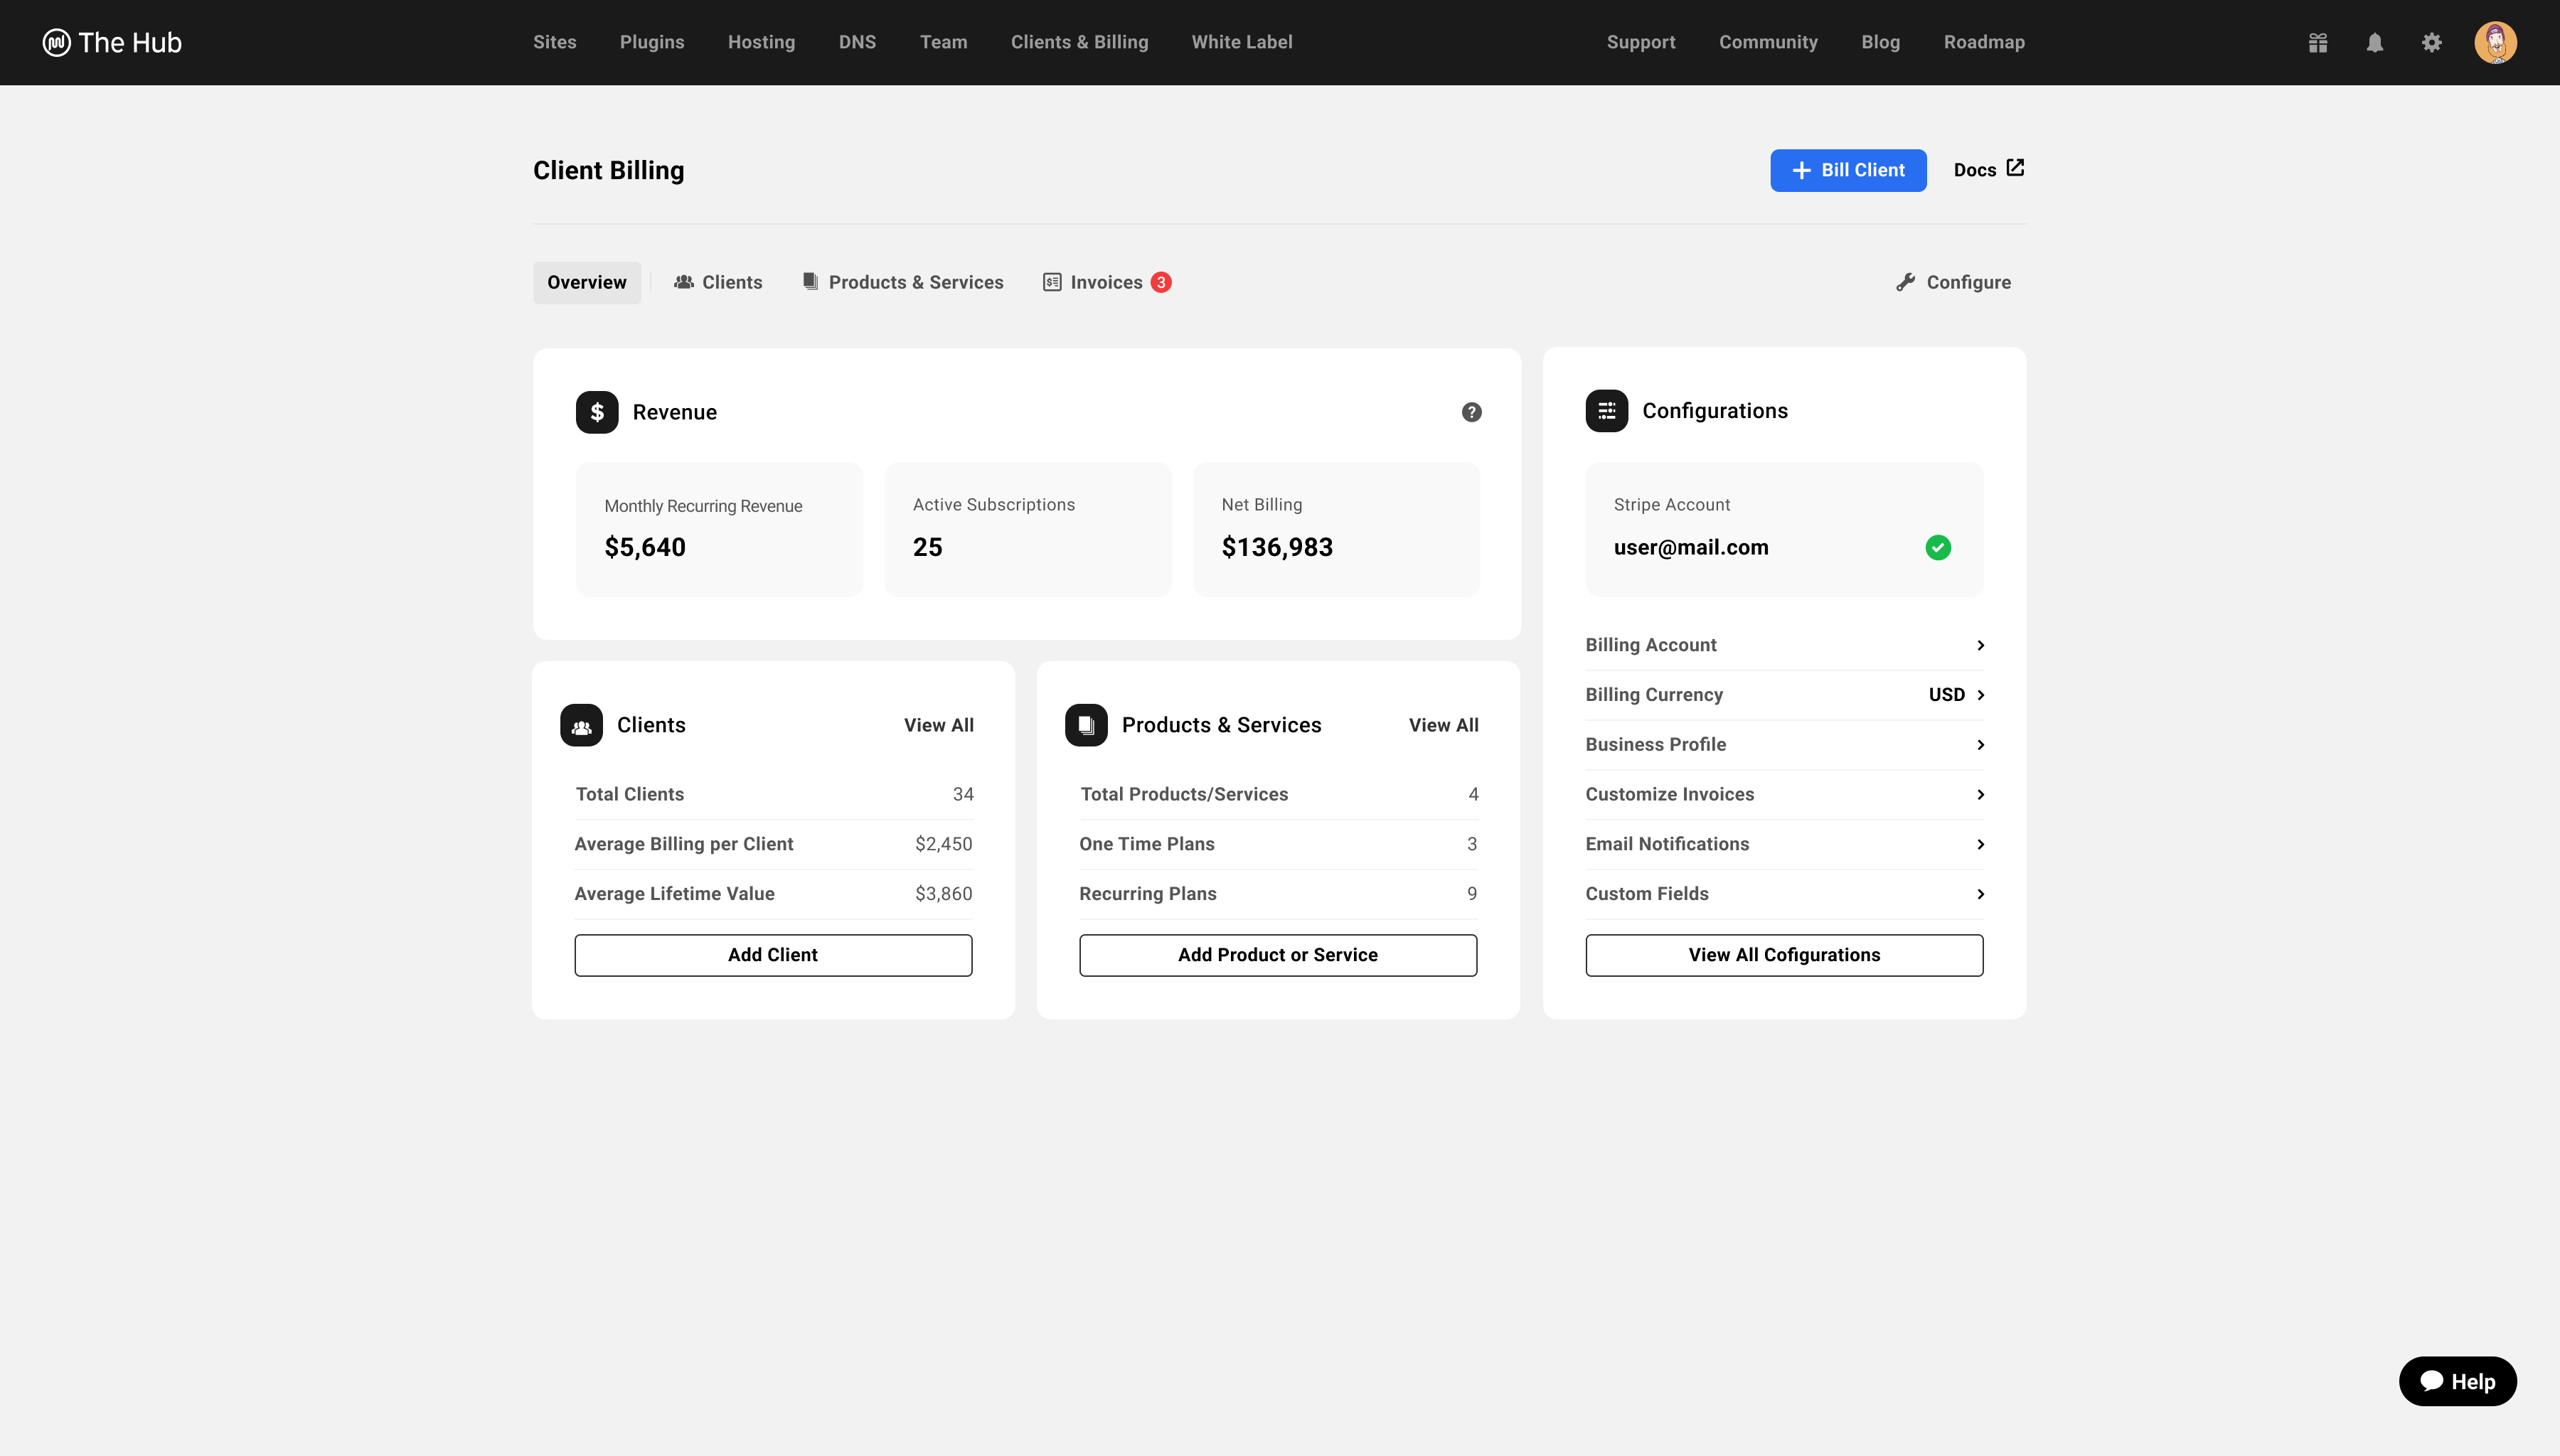Expand the Billing Account chevron
This screenshot has height=1456, width=2560.
[1980, 645]
